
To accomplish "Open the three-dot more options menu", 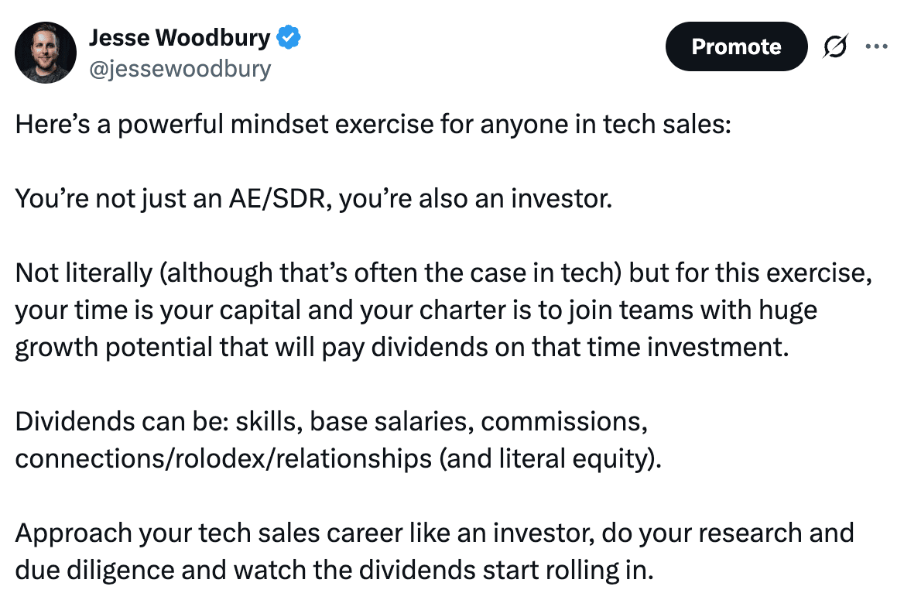I will click(876, 46).
